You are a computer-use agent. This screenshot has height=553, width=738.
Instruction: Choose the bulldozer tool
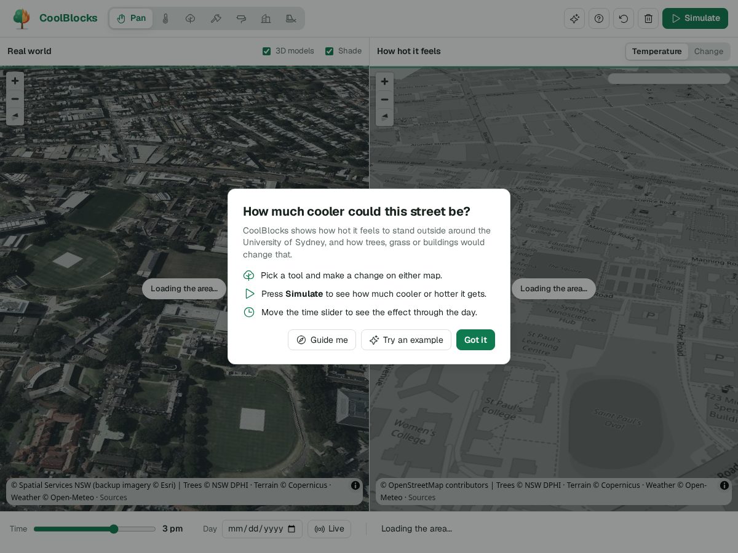pyautogui.click(x=292, y=18)
